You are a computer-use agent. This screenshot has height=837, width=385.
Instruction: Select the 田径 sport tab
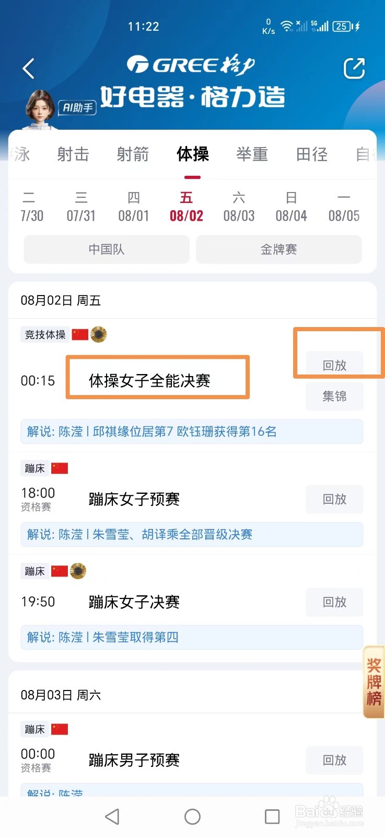(x=312, y=154)
